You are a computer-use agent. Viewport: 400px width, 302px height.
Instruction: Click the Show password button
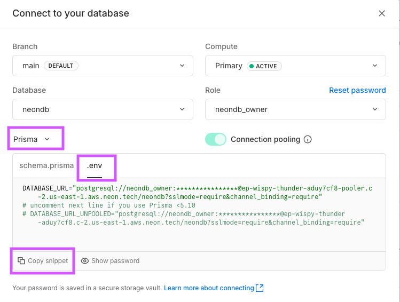point(111,261)
